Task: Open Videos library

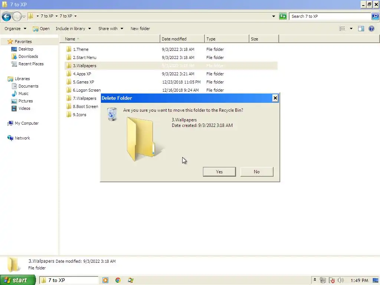Action: (x=24, y=108)
